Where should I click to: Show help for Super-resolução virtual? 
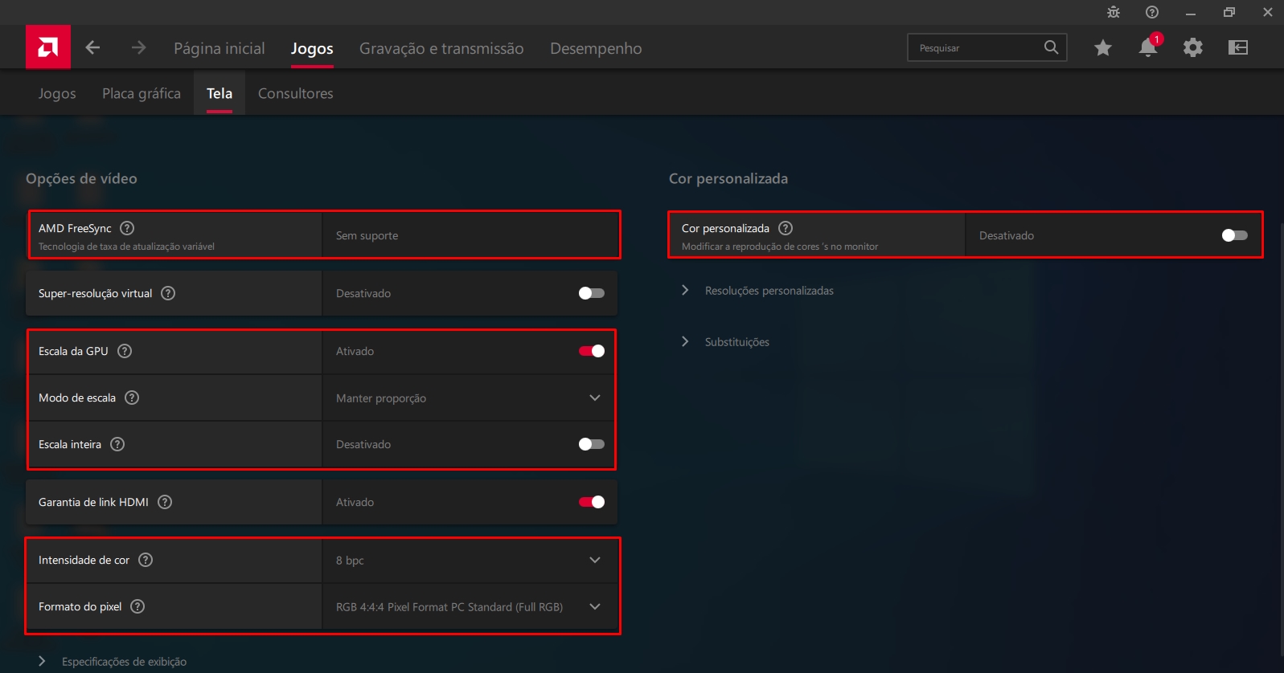click(168, 293)
